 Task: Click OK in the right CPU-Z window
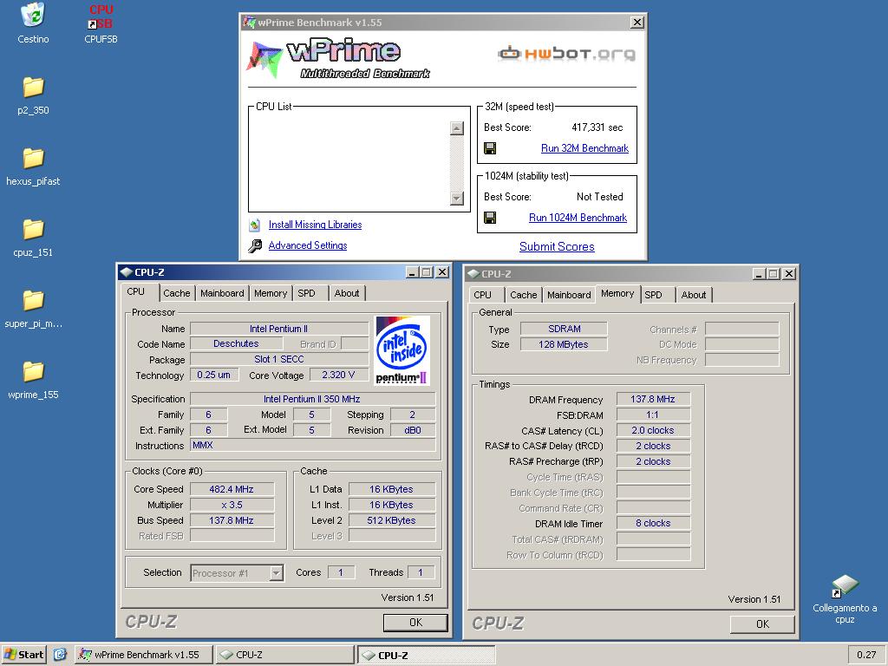click(x=762, y=624)
